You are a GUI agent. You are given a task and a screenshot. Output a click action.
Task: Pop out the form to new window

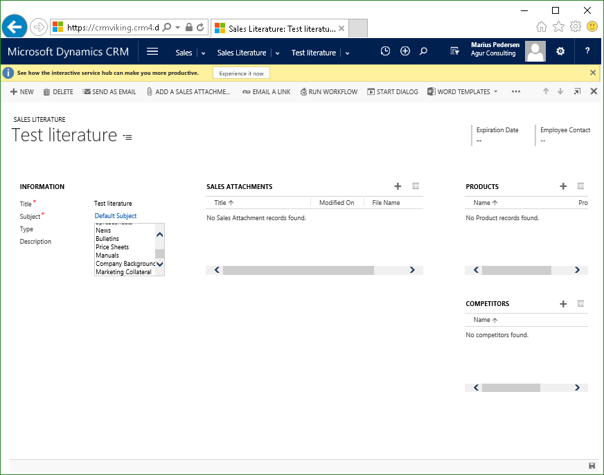577,91
